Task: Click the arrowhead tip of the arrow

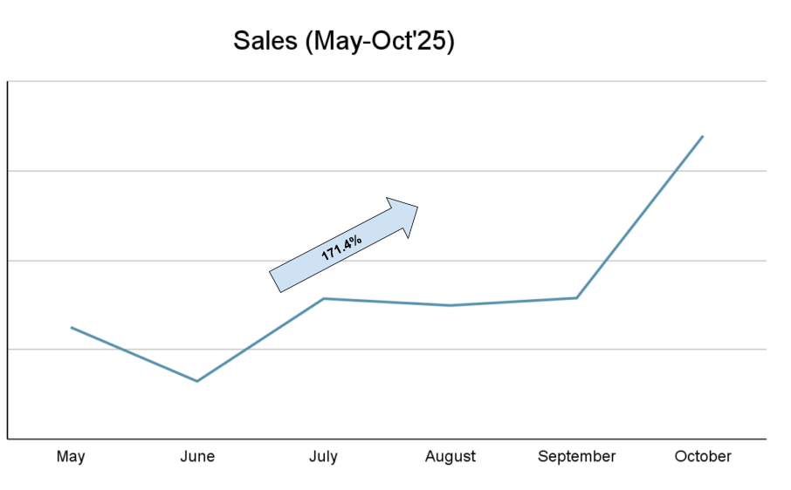Action: coord(417,208)
